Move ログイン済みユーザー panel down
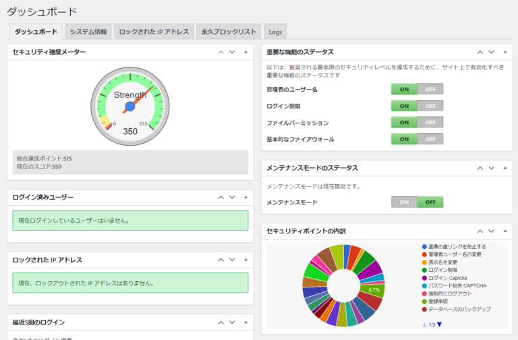This screenshot has height=340, width=518. pyautogui.click(x=232, y=197)
